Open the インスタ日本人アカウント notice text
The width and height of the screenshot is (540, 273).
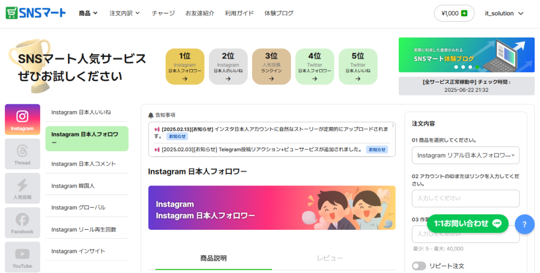click(x=272, y=132)
